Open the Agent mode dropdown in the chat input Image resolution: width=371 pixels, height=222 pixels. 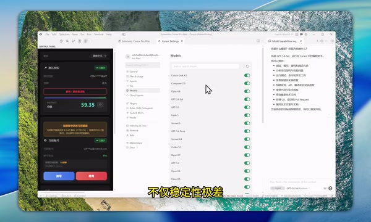click(x=278, y=188)
